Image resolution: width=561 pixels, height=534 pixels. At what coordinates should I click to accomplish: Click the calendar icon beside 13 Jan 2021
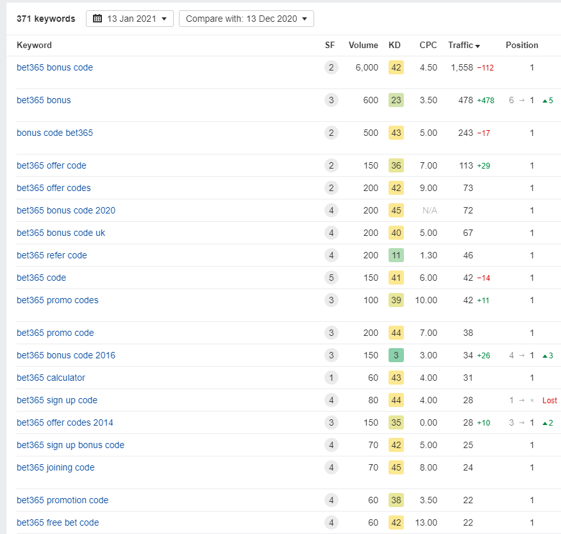tap(97, 19)
